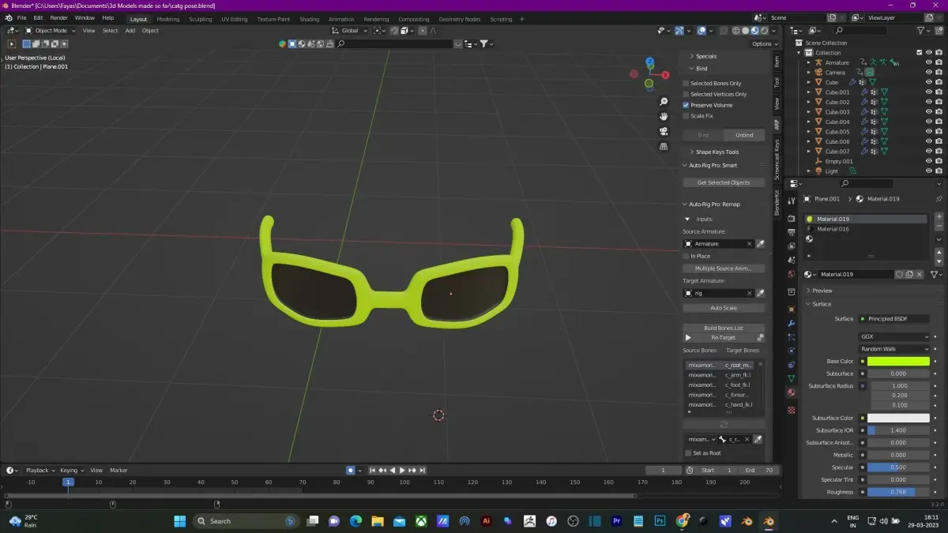The image size is (948, 533).
Task: Enable Selected Bones Only checkbox
Action: (687, 83)
